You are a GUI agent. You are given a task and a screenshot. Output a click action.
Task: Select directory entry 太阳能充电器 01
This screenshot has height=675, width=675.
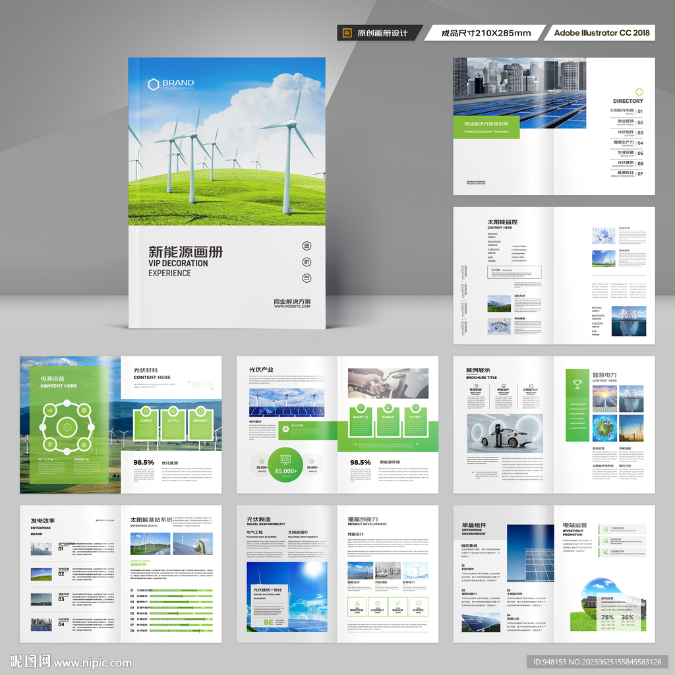(626, 111)
